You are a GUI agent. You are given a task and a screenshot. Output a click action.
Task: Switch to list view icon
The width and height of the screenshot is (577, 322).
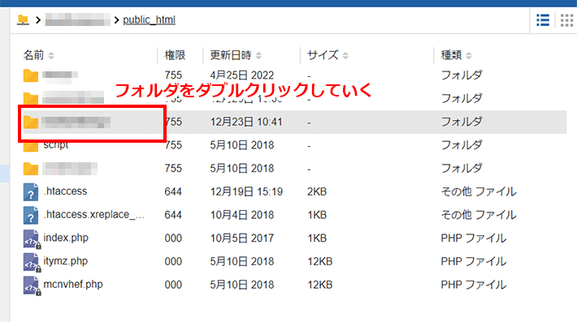(543, 20)
